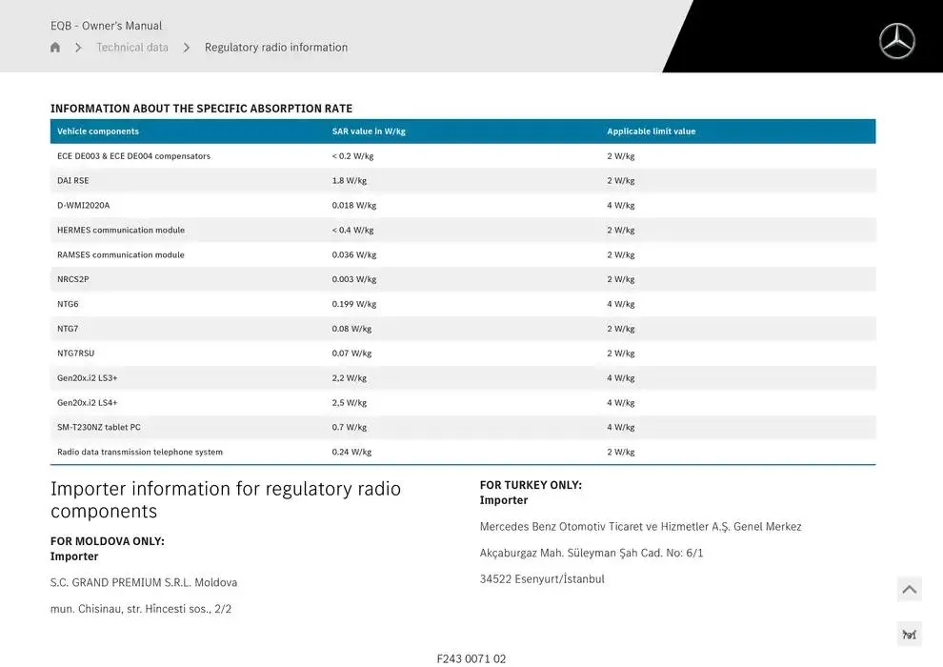Viewport: 943px width, 667px height.
Task: Click the 0.199 W/kg value for NTG6
Action: coord(354,305)
